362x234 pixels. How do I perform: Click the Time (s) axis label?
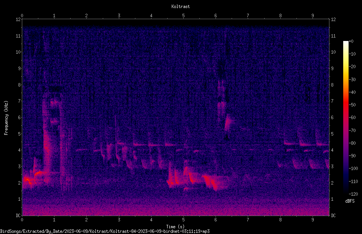click(x=175, y=227)
